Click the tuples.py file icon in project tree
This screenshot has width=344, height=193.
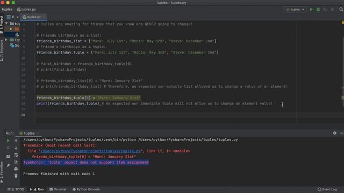(17, 34)
